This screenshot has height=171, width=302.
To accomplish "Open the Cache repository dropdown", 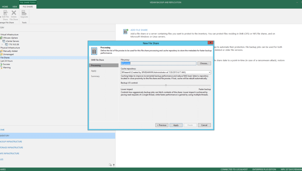I will [209, 72].
